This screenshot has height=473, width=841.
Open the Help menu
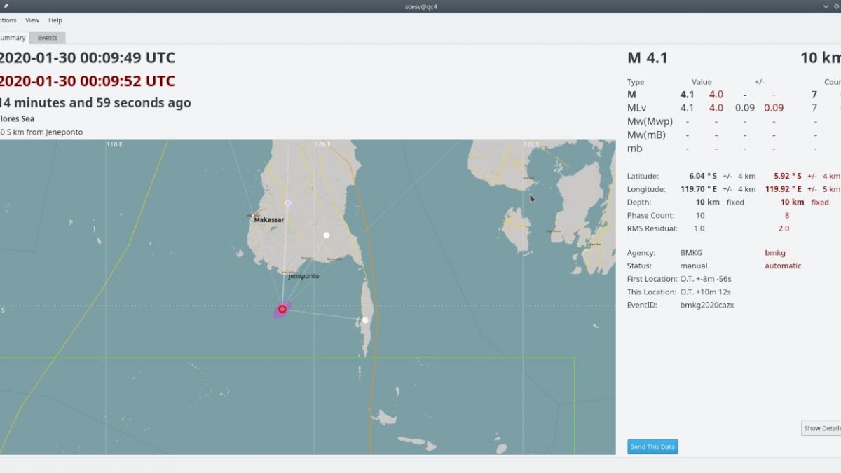tap(55, 20)
